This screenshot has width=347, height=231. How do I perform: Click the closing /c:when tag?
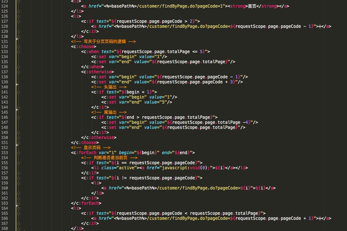[92, 67]
